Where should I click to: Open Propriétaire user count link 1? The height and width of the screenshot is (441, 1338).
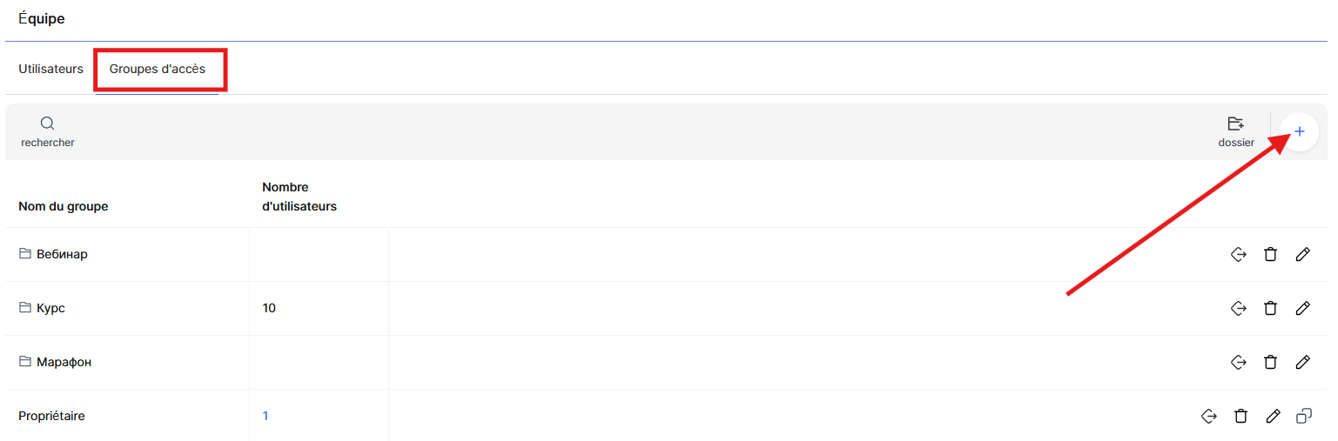tap(266, 416)
